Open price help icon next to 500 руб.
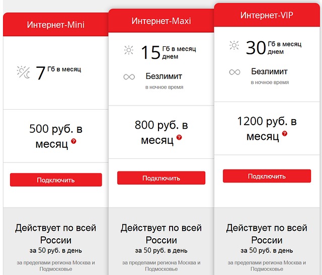The width and height of the screenshot is (322, 275). pyautogui.click(x=73, y=141)
